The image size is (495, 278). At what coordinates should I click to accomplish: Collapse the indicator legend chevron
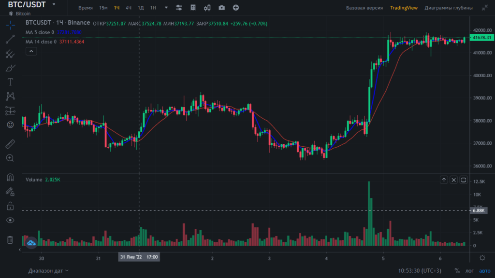[30, 51]
